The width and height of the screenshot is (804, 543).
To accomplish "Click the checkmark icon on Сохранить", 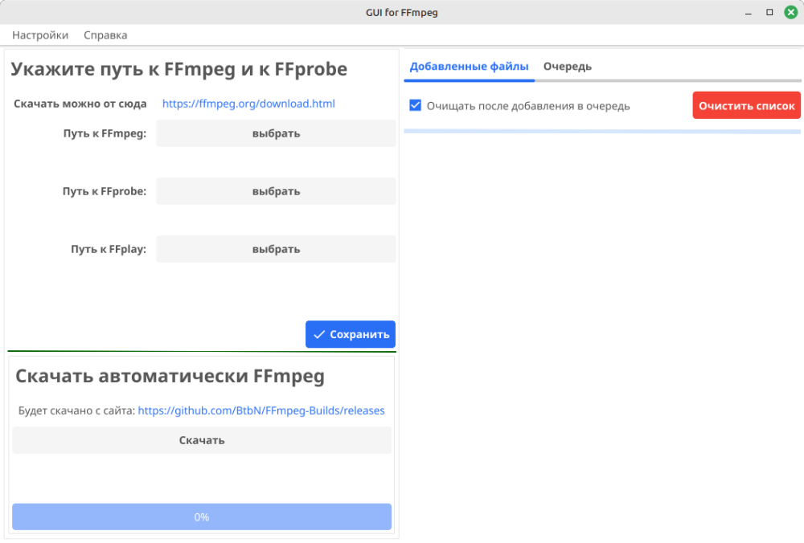I will click(x=319, y=334).
